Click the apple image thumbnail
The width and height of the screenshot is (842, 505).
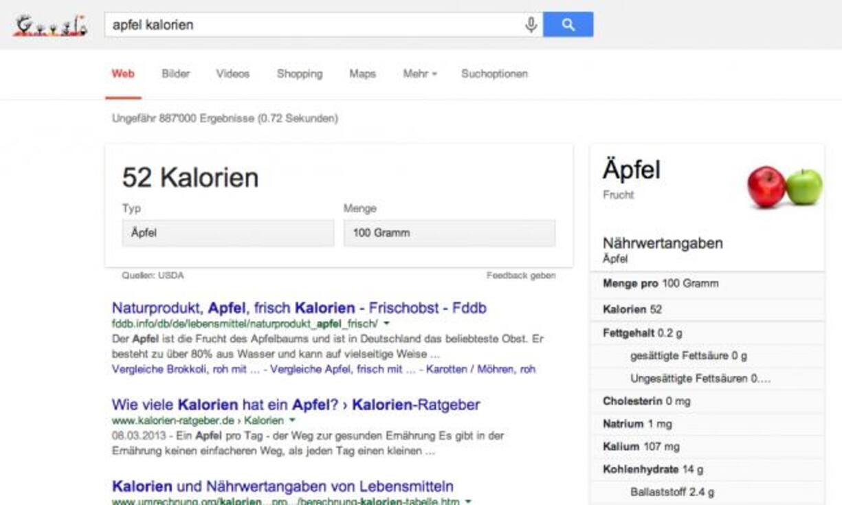[x=784, y=186]
